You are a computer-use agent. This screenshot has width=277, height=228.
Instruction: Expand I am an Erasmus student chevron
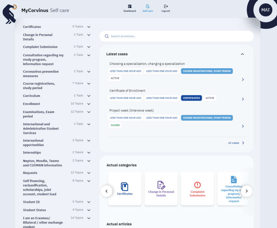click(x=89, y=218)
